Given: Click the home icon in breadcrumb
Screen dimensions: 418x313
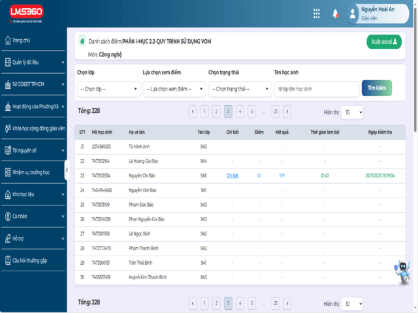Looking at the screenshot, I should 82,41.
